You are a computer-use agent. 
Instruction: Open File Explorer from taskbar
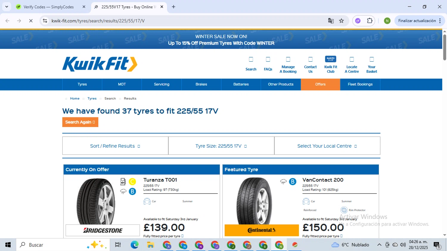pyautogui.click(x=150, y=245)
